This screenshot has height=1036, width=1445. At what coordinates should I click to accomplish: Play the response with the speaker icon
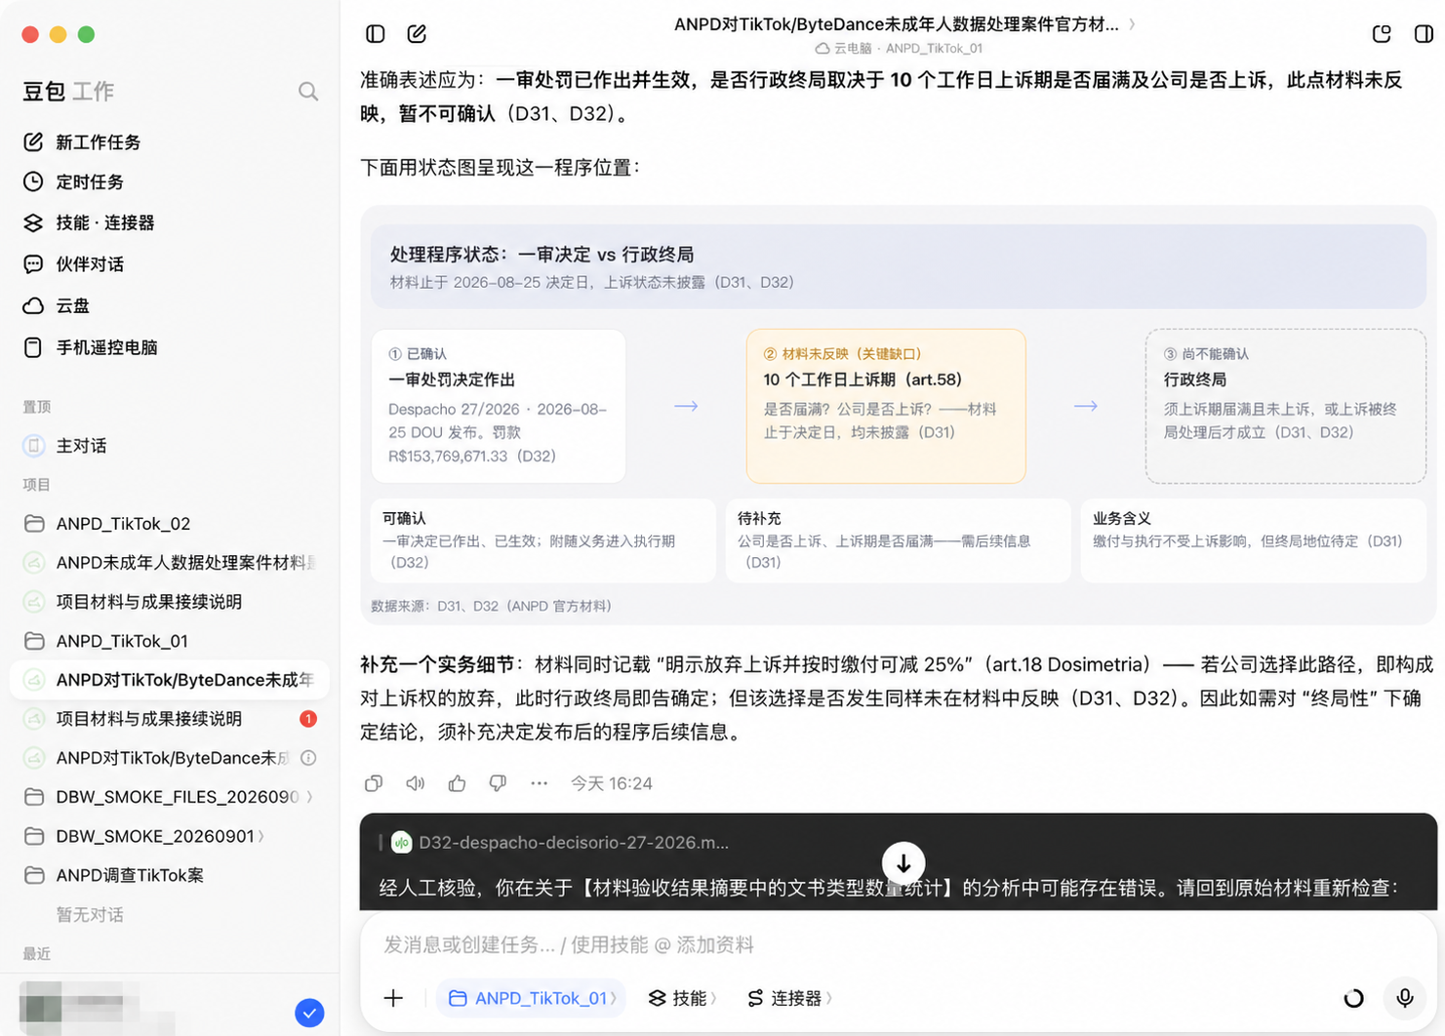pyautogui.click(x=416, y=783)
